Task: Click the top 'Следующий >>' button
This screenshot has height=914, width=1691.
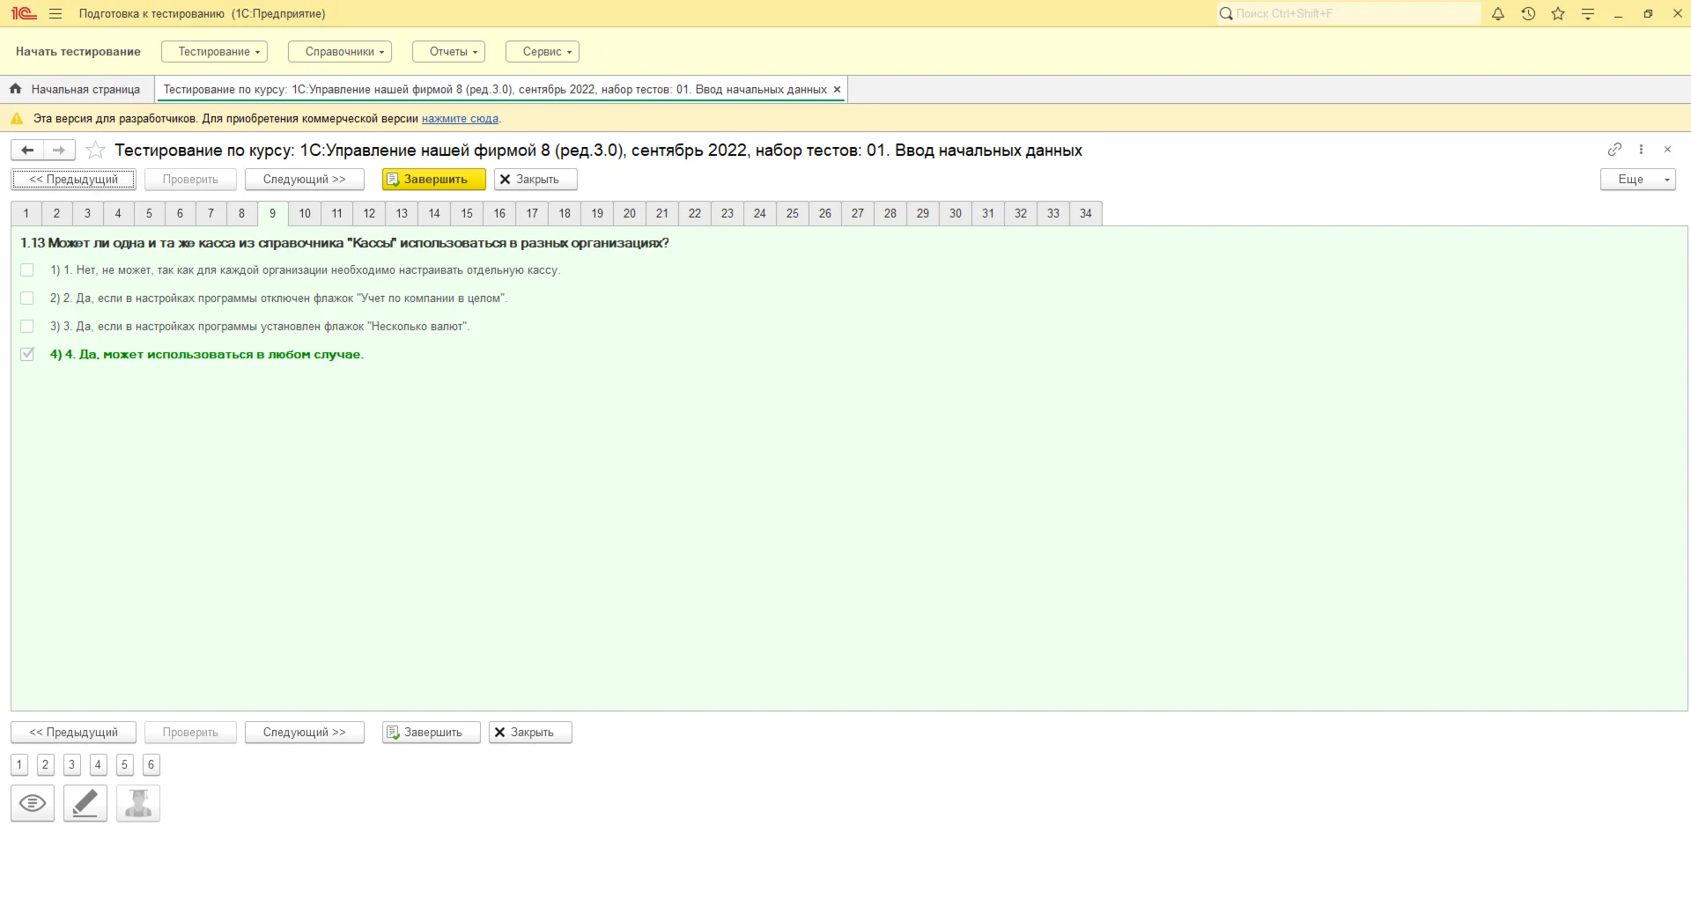Action: (x=305, y=180)
